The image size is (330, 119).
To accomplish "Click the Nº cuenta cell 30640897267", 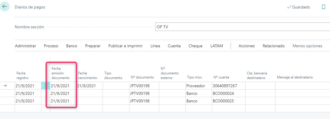I will pyautogui.click(x=229, y=86).
